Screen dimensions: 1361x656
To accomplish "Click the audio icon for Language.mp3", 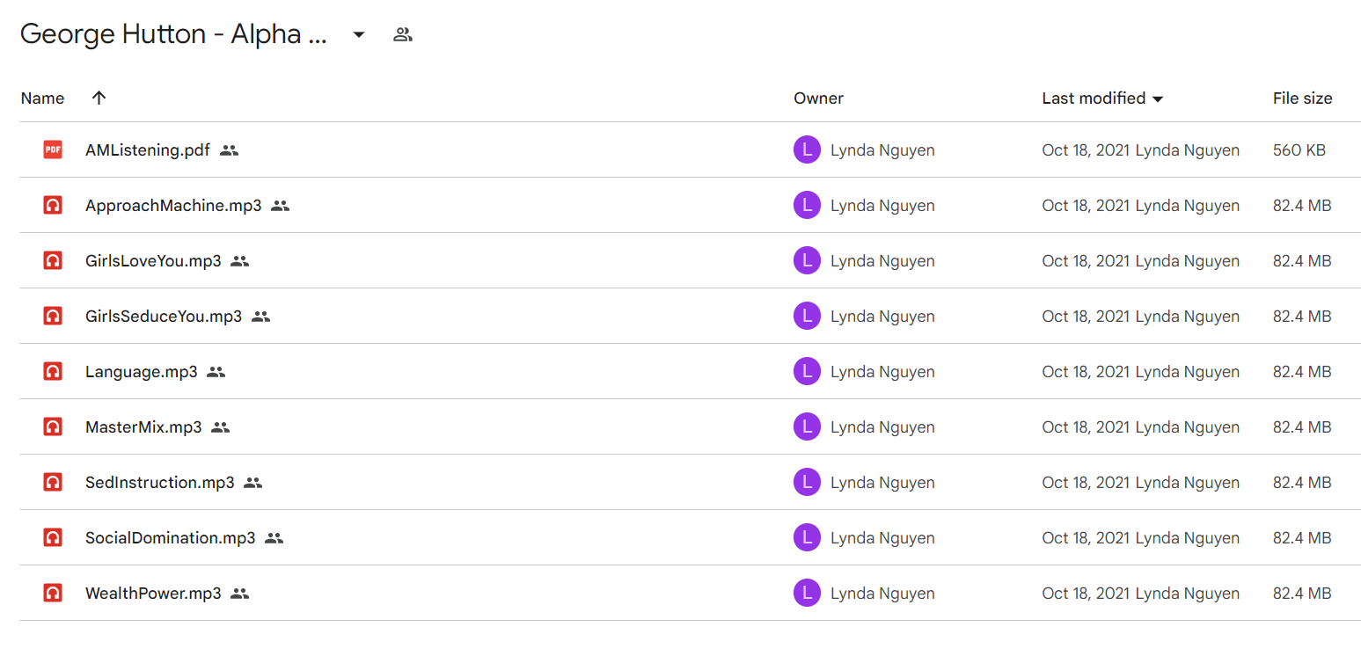I will click(53, 372).
